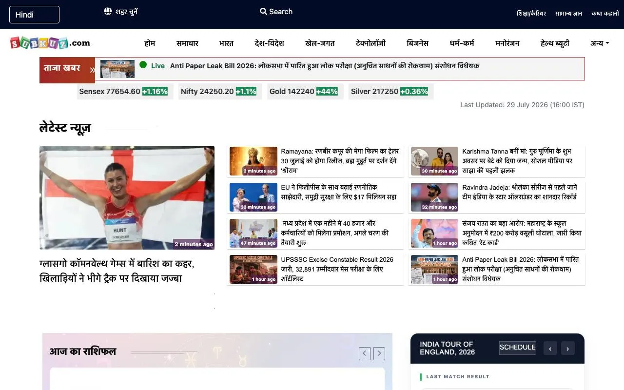This screenshot has width=624, height=390.
Task: Click the double-chevron arrow after ताजा खबर
Action: [93, 70]
